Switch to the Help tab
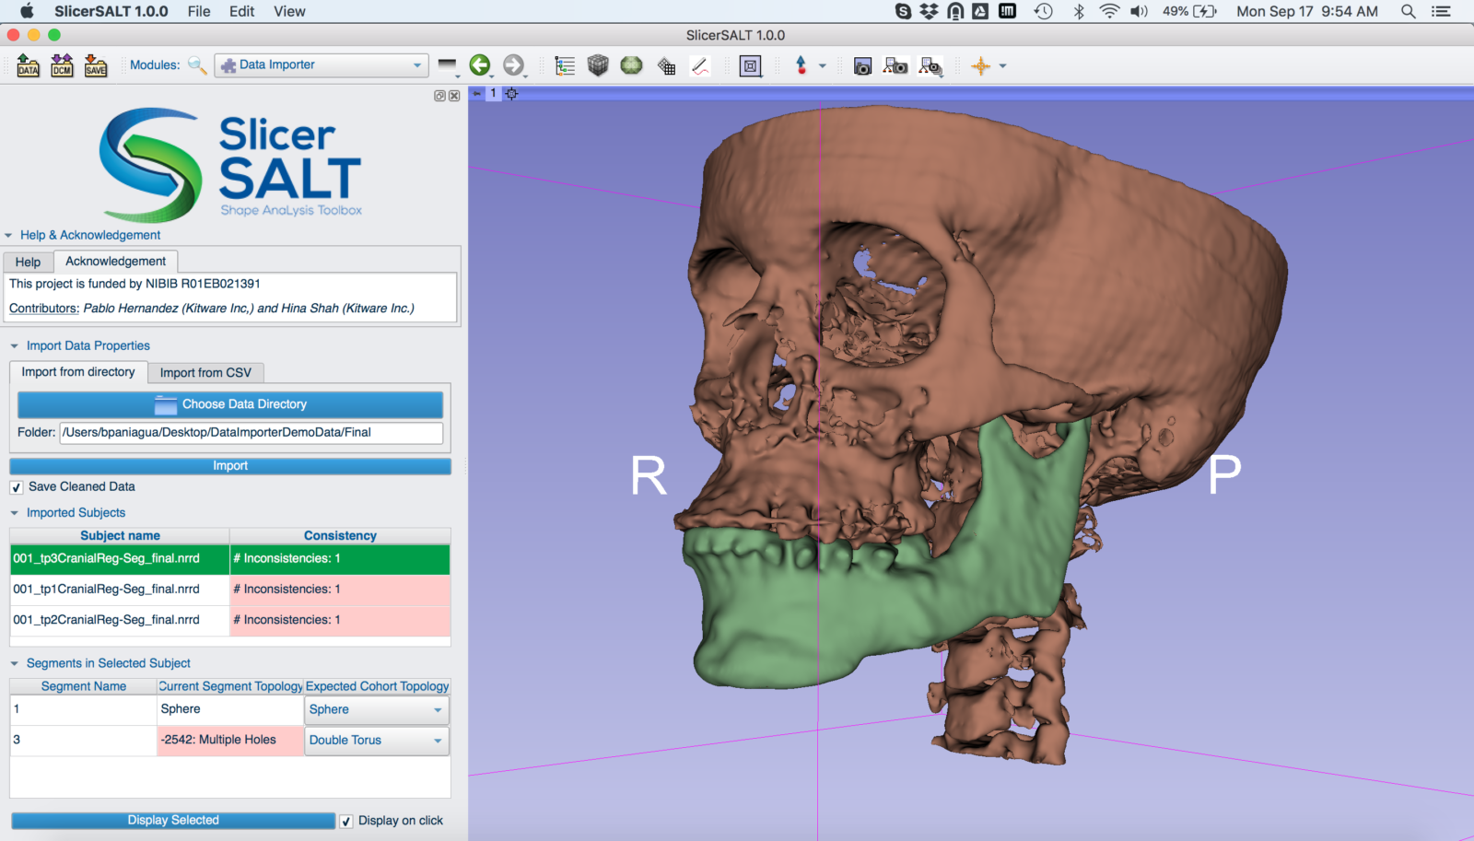Image resolution: width=1474 pixels, height=841 pixels. 28,263
